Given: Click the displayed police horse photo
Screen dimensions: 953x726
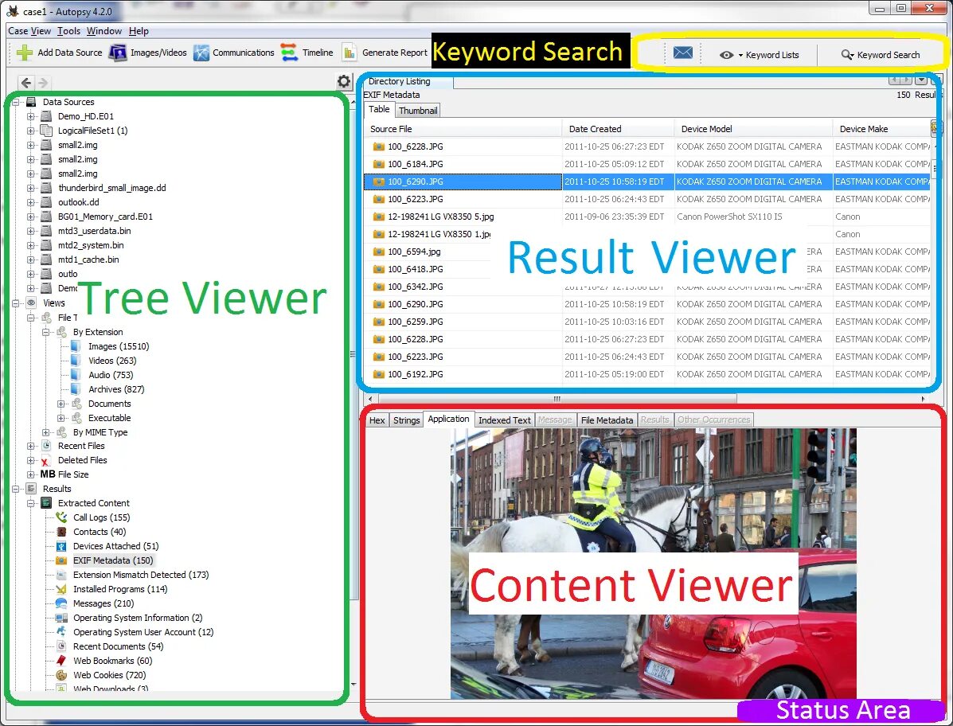Looking at the screenshot, I should (654, 564).
